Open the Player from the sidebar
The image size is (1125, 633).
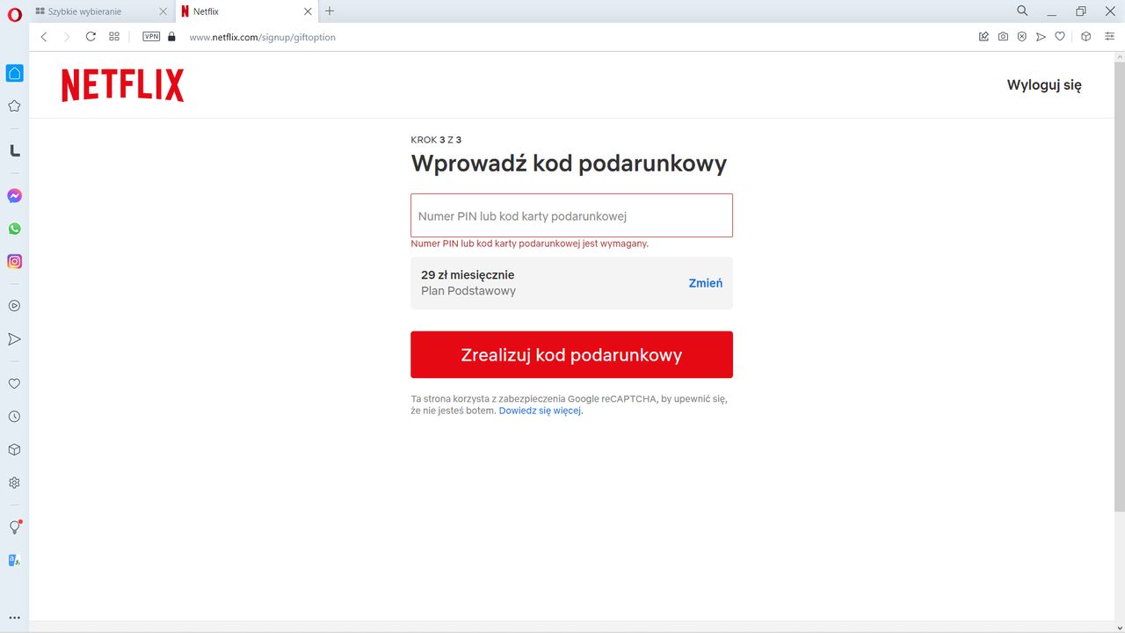(x=13, y=306)
